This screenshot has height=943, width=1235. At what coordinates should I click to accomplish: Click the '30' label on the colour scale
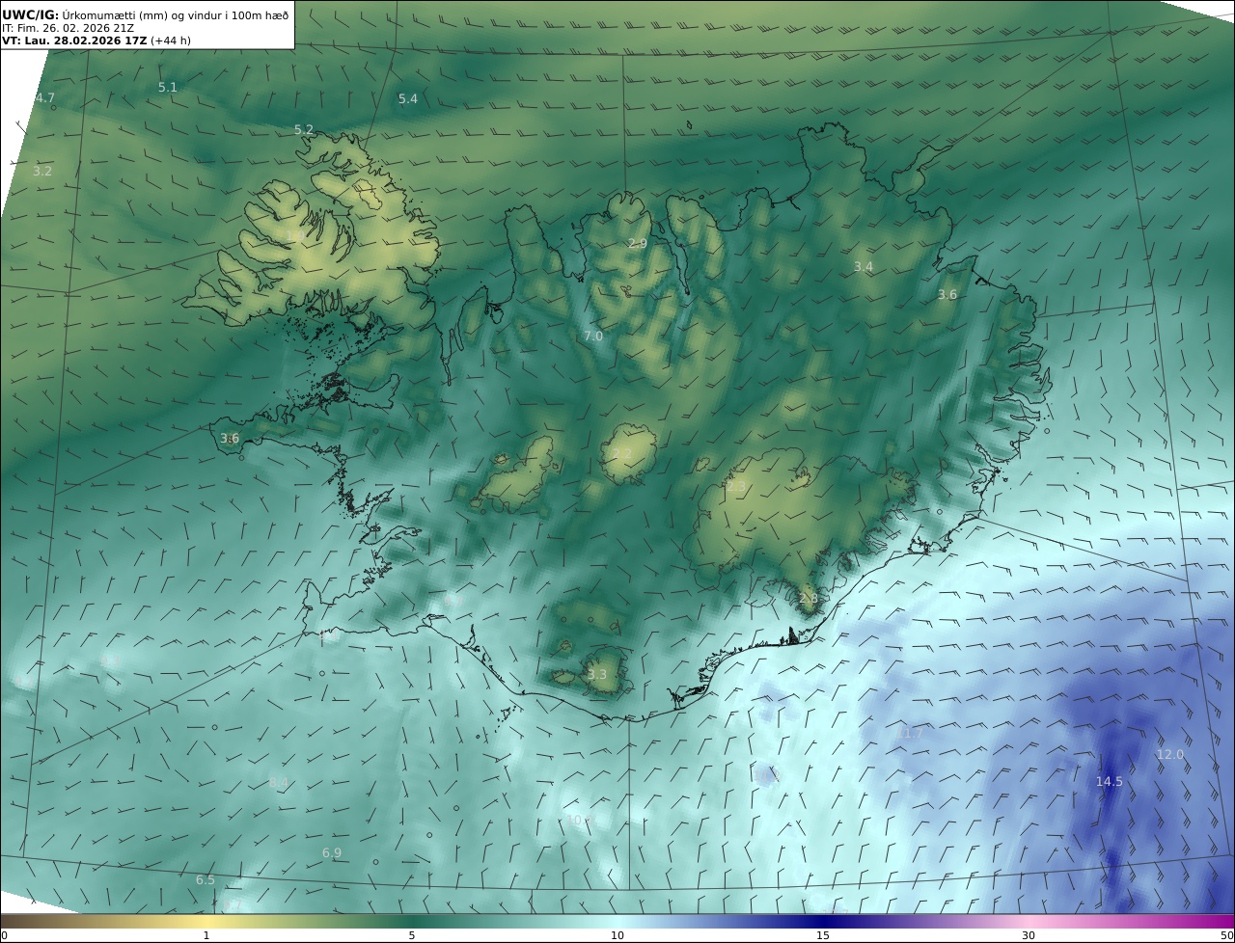coord(1029,935)
